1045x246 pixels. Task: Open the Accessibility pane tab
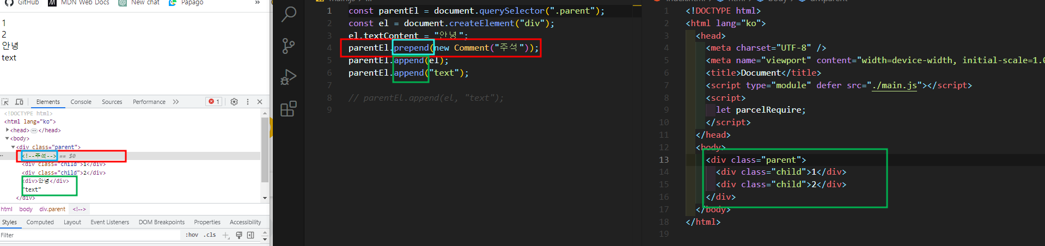coord(245,222)
